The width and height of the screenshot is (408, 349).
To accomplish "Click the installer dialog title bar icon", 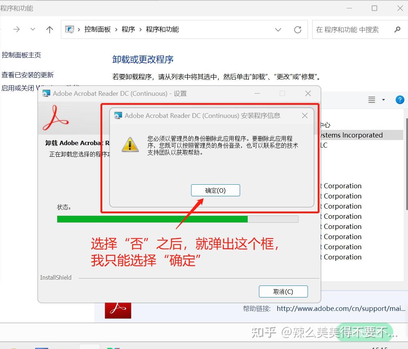I will [118, 115].
